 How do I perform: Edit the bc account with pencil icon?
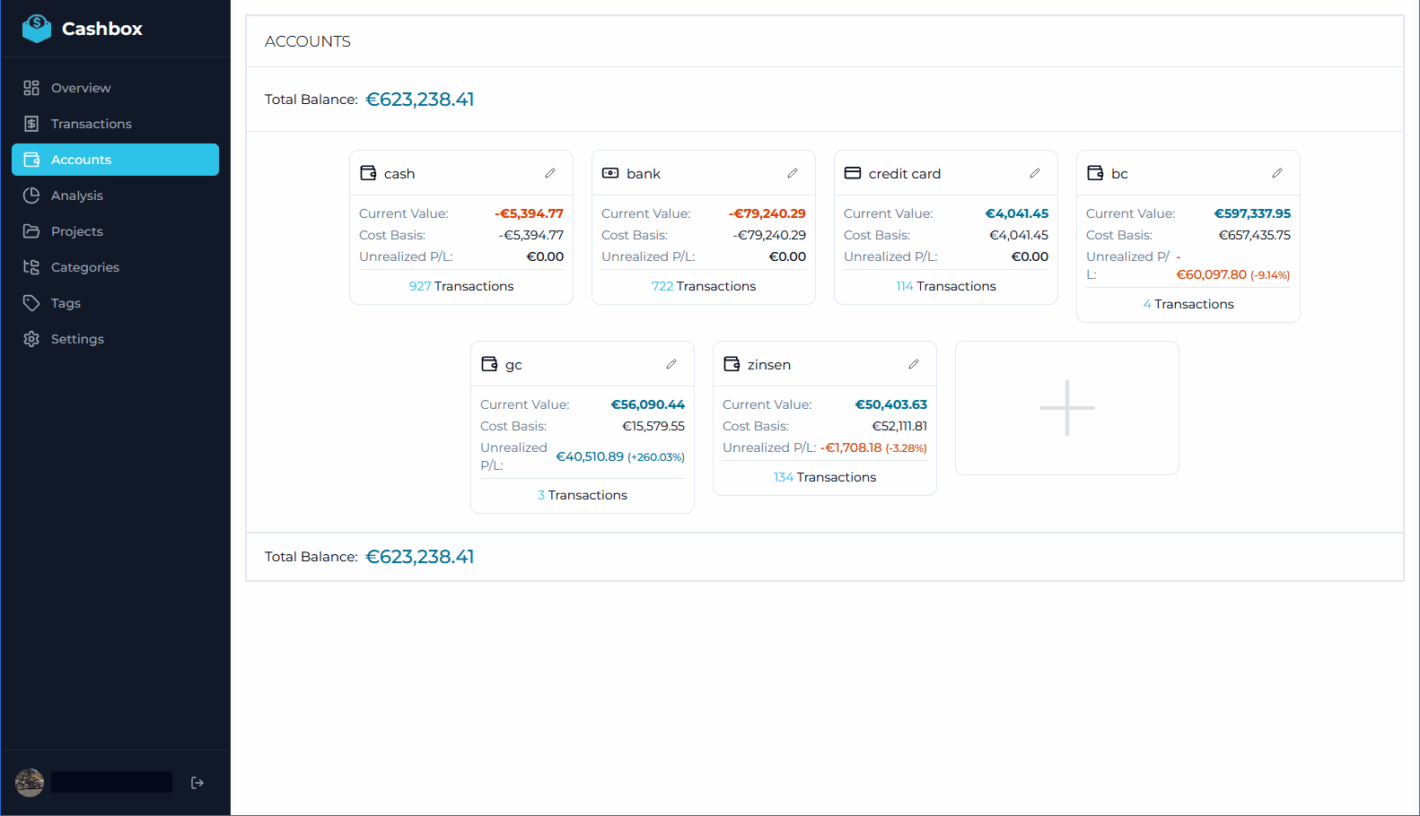[x=1277, y=173]
